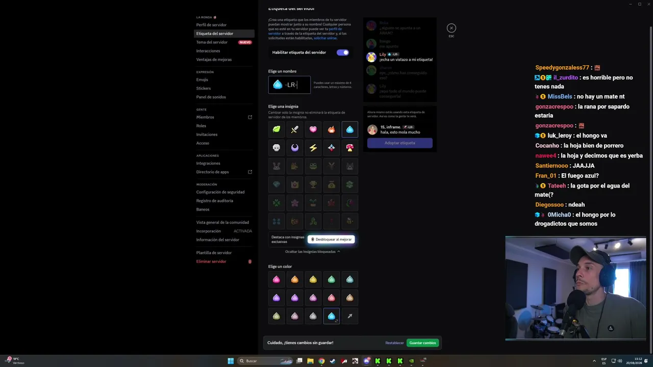The width and height of the screenshot is (653, 367).
Task: Collapse locked badges with Ocultar las insignias bloqueadas
Action: 313,252
